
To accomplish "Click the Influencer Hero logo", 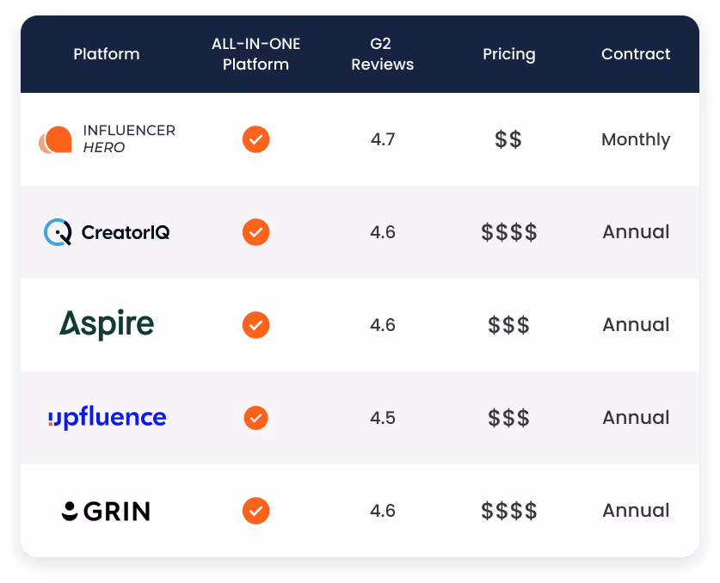I will coord(107,139).
